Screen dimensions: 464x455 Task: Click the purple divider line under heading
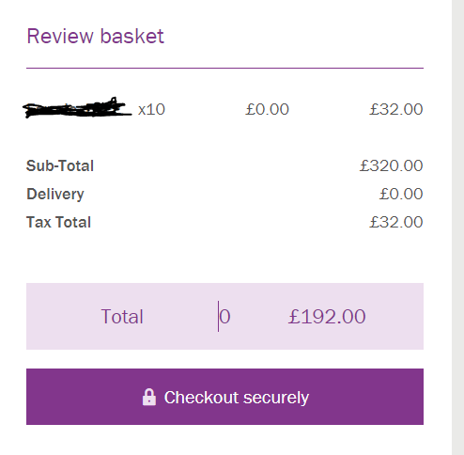point(224,68)
